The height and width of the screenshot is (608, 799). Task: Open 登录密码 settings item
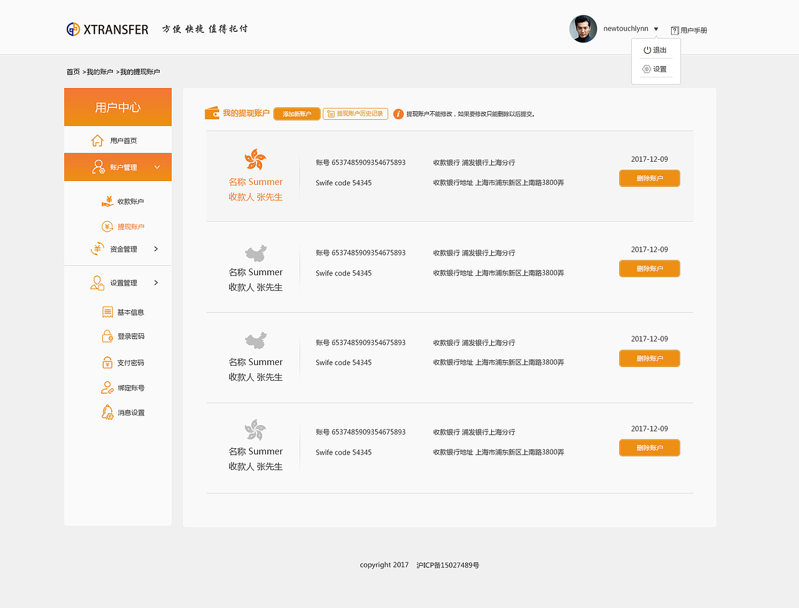tap(131, 336)
